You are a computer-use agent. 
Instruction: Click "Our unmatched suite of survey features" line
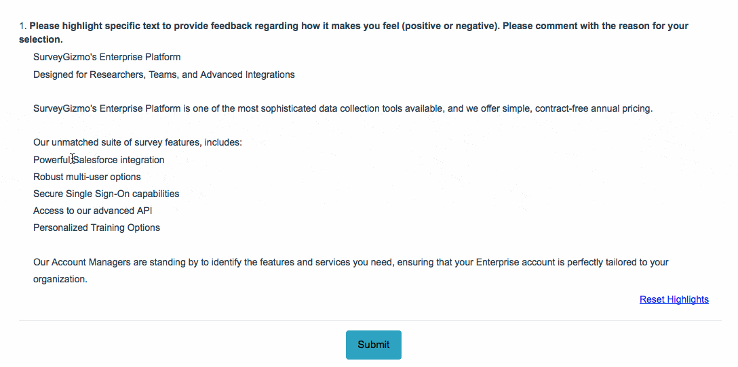[x=137, y=142]
